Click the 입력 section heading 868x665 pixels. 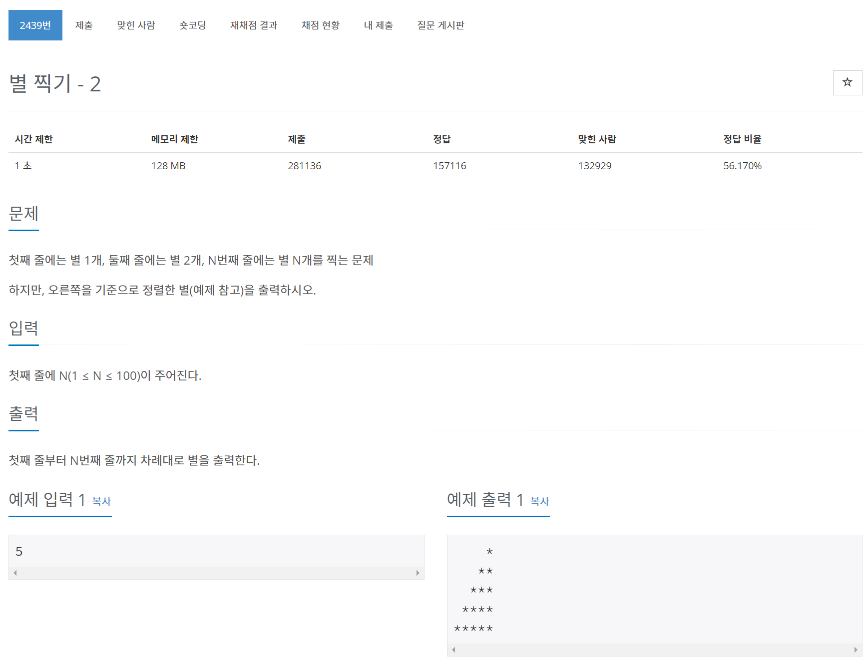click(x=23, y=328)
